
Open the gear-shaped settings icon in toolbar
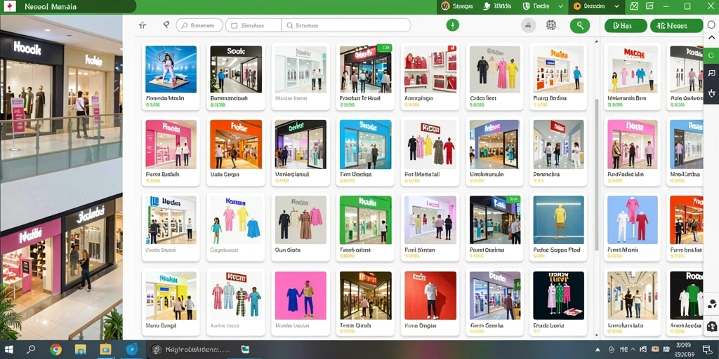pos(551,26)
